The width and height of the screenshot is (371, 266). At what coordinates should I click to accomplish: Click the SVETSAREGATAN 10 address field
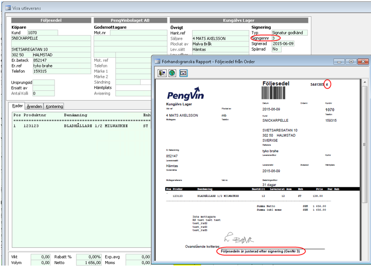(x=51, y=49)
